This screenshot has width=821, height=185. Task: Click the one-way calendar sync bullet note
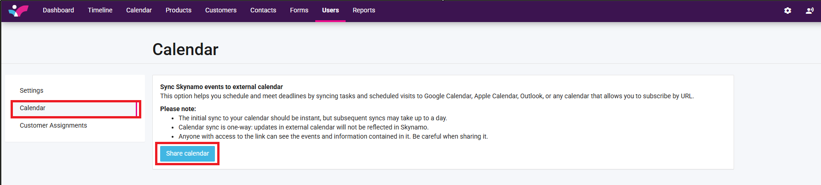(303, 127)
